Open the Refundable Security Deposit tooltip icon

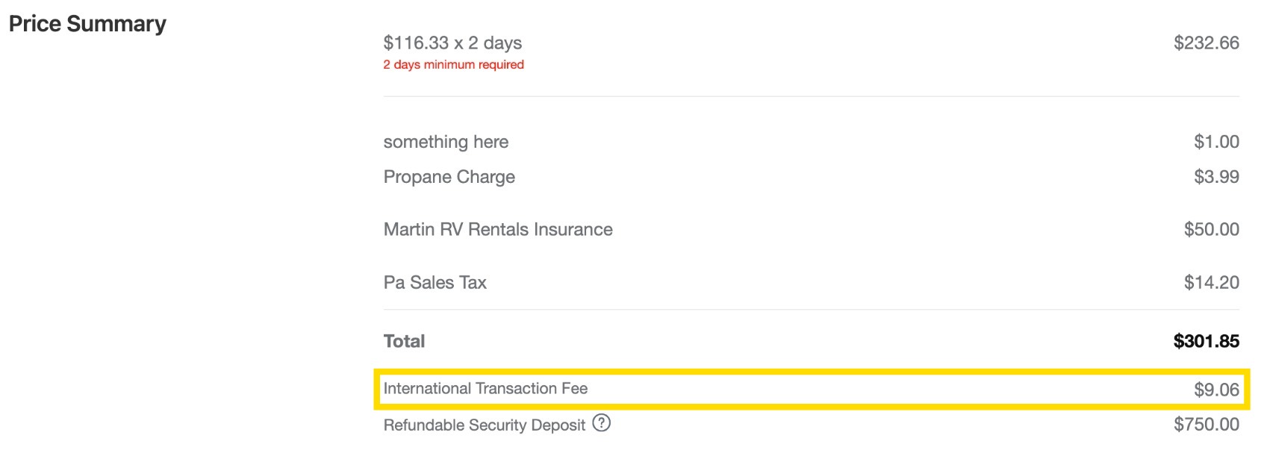point(602,424)
